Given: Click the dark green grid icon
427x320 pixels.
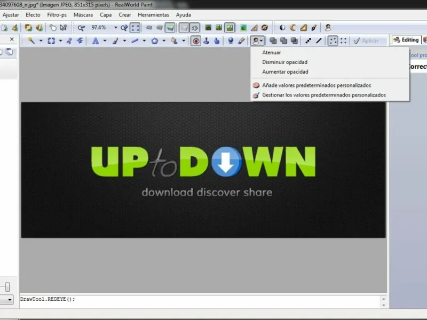Looking at the screenshot, I should click(x=208, y=28).
